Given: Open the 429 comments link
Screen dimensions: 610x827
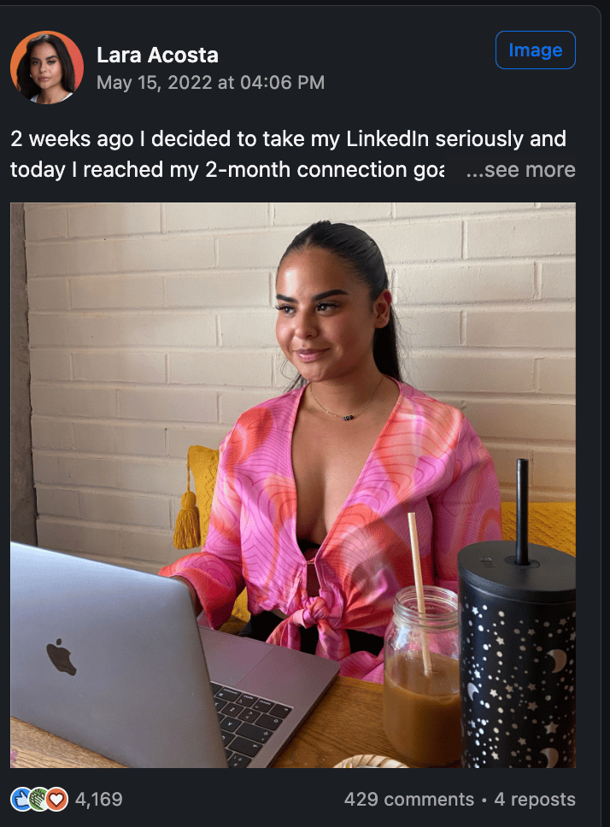Looking at the screenshot, I should tap(409, 799).
